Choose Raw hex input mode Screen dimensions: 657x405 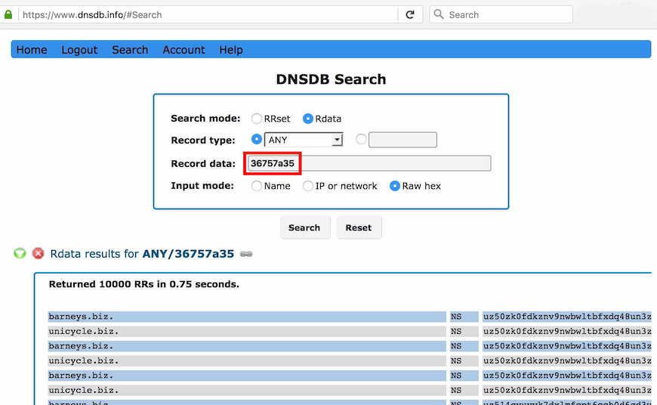click(395, 186)
